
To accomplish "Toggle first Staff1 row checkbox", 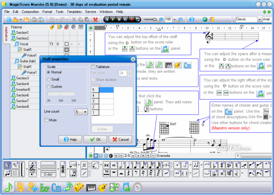I will click(66, 50).
